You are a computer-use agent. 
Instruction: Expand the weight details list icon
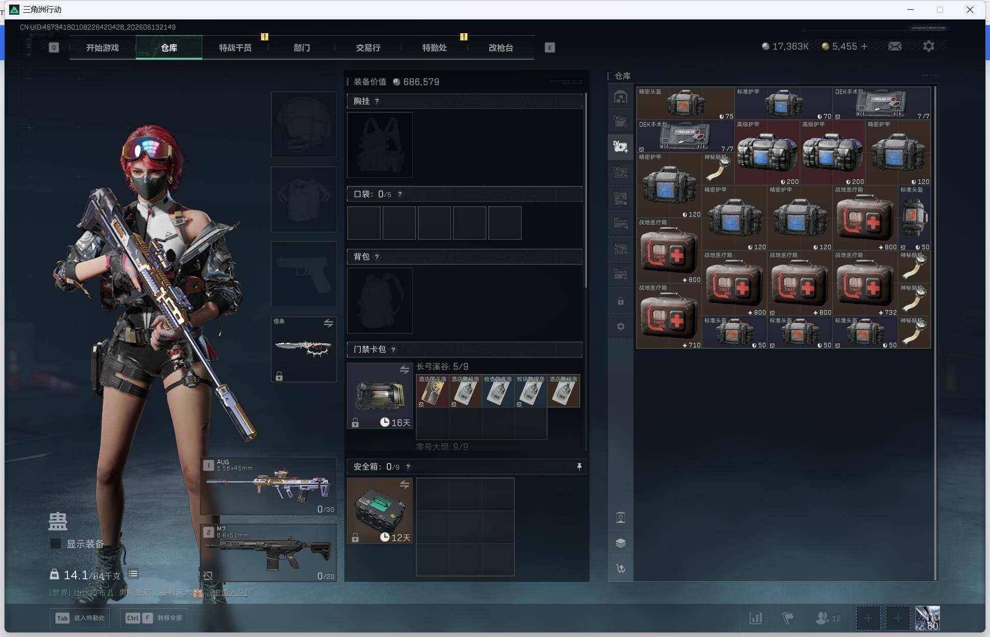(x=133, y=574)
